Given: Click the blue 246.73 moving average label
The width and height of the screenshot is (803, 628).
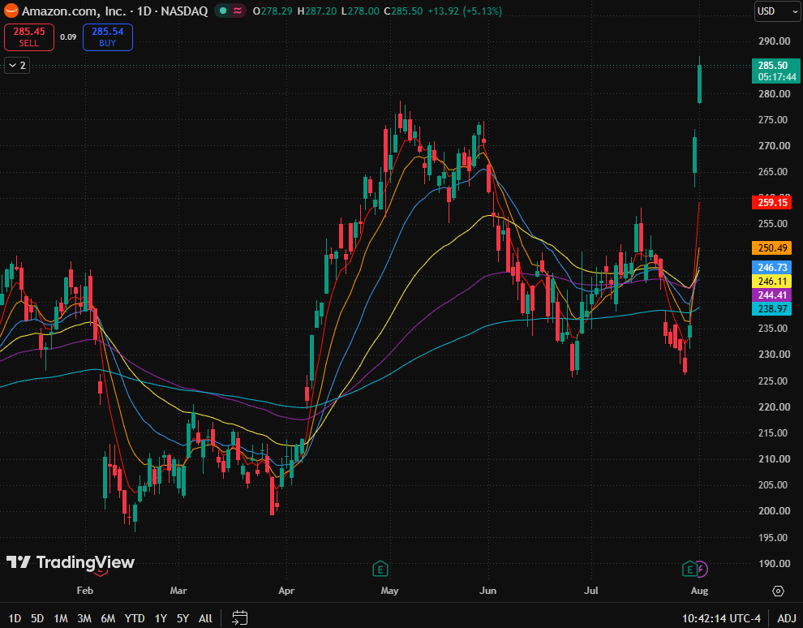Looking at the screenshot, I should [771, 267].
